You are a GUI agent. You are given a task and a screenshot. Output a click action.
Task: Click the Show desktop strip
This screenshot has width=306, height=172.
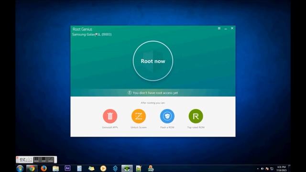[289, 169]
